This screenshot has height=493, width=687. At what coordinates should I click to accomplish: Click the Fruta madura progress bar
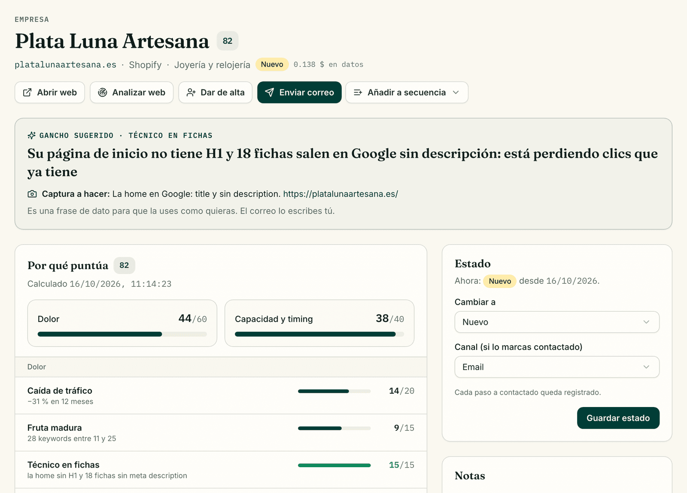334,428
